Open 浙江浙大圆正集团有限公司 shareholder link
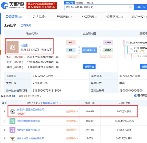147x143 pixels. point(31,109)
